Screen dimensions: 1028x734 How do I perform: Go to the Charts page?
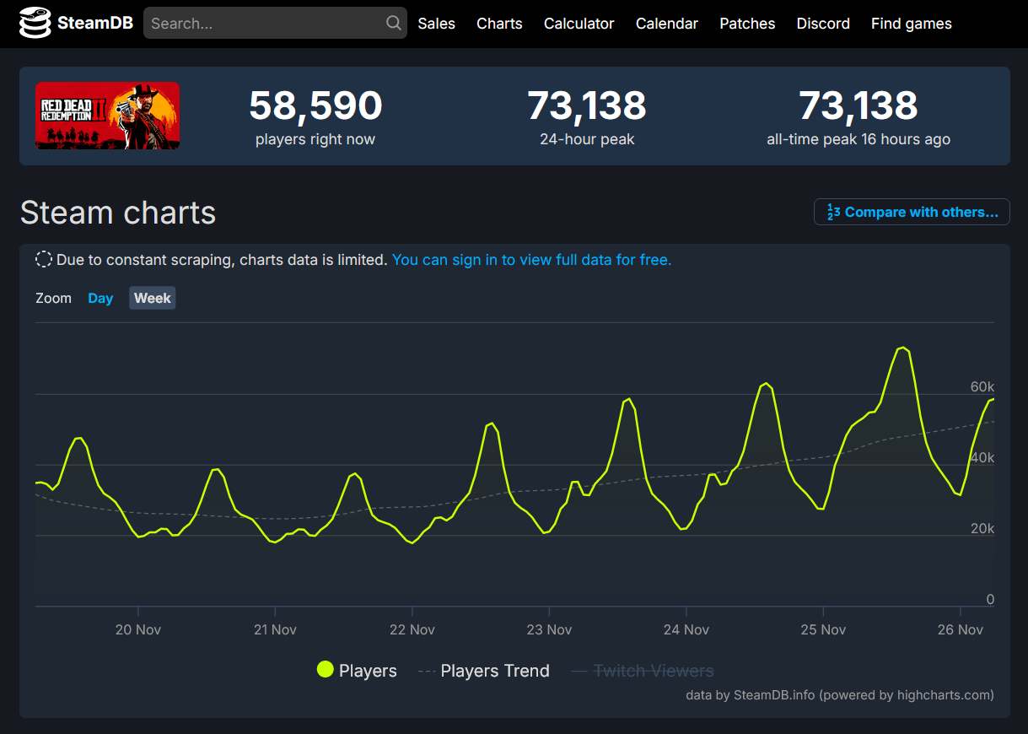tap(499, 24)
